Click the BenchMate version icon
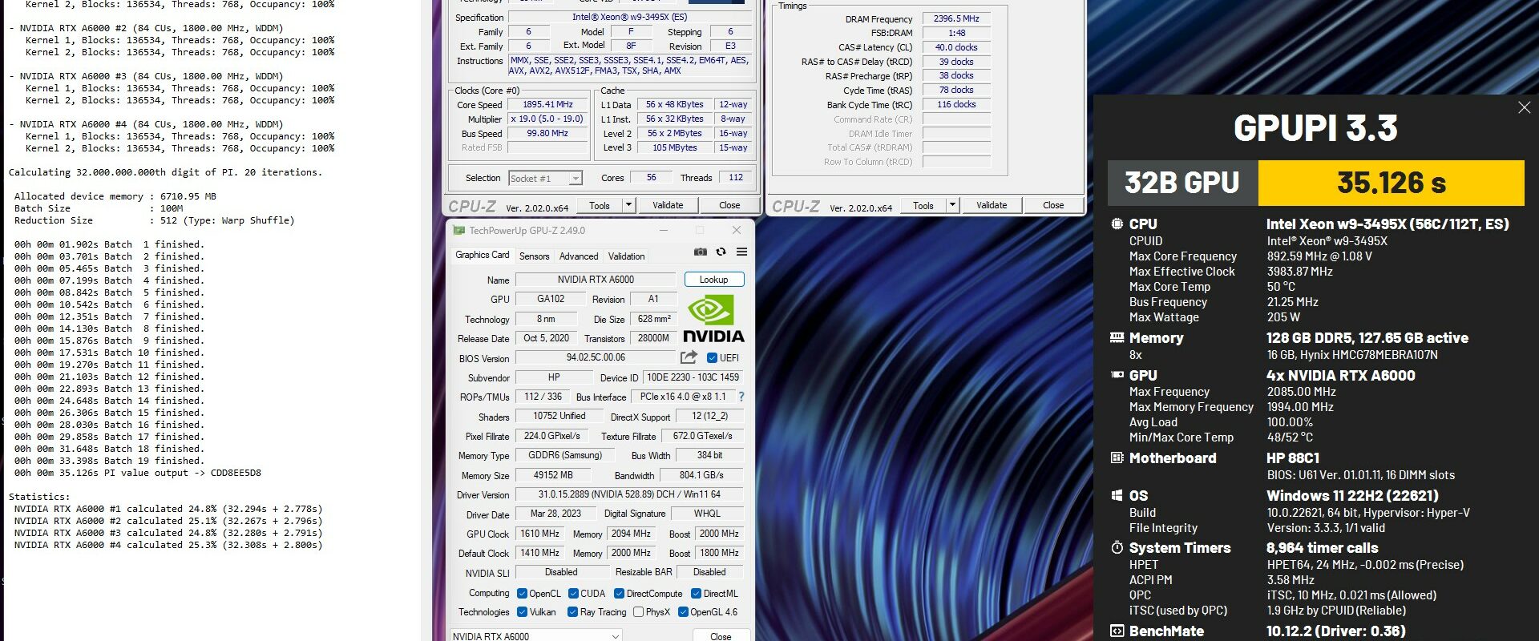1539x641 pixels. click(x=1117, y=631)
